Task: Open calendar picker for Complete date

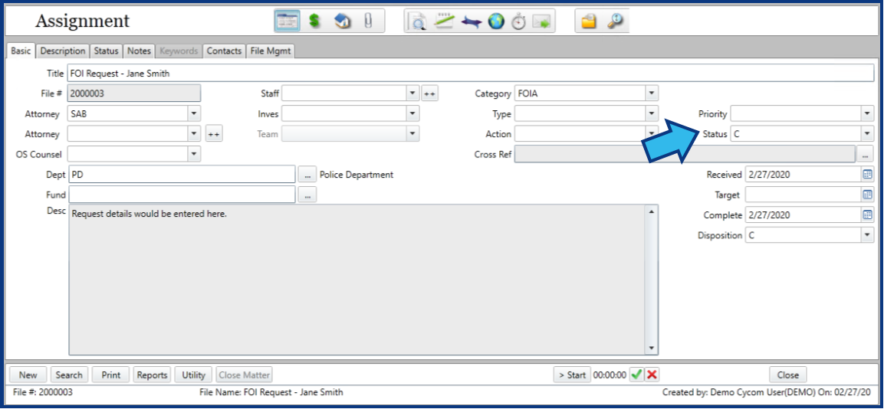Action: (867, 214)
